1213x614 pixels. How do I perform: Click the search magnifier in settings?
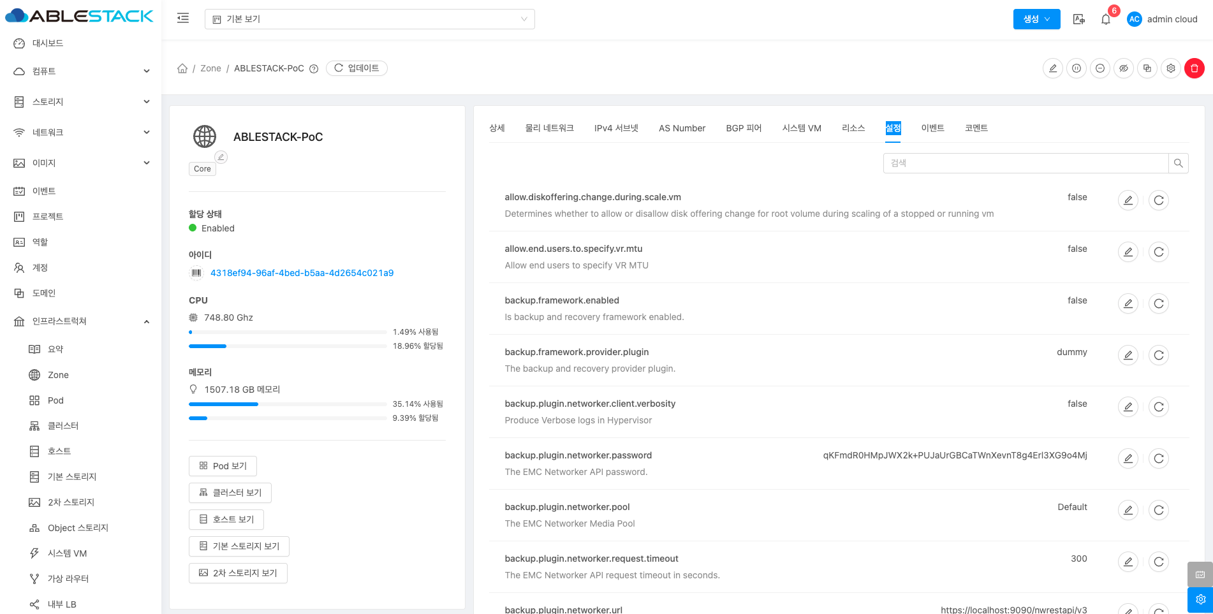pyautogui.click(x=1178, y=163)
